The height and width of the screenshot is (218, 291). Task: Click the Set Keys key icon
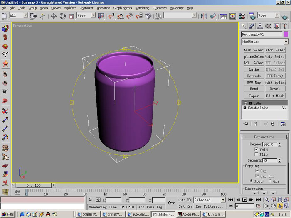tap(171, 203)
